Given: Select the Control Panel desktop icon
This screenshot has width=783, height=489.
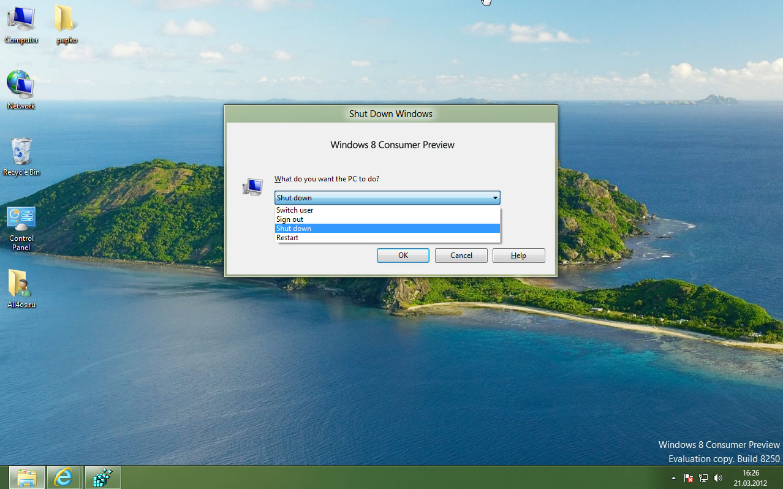Looking at the screenshot, I should click(21, 228).
